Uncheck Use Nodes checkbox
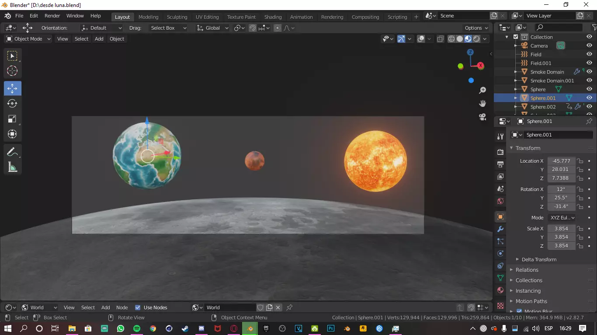This screenshot has height=335, width=597. pos(138,308)
